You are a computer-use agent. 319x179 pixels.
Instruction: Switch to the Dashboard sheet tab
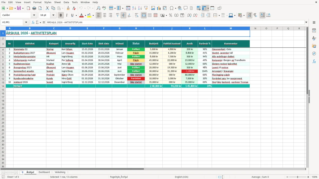pyautogui.click(x=44, y=172)
